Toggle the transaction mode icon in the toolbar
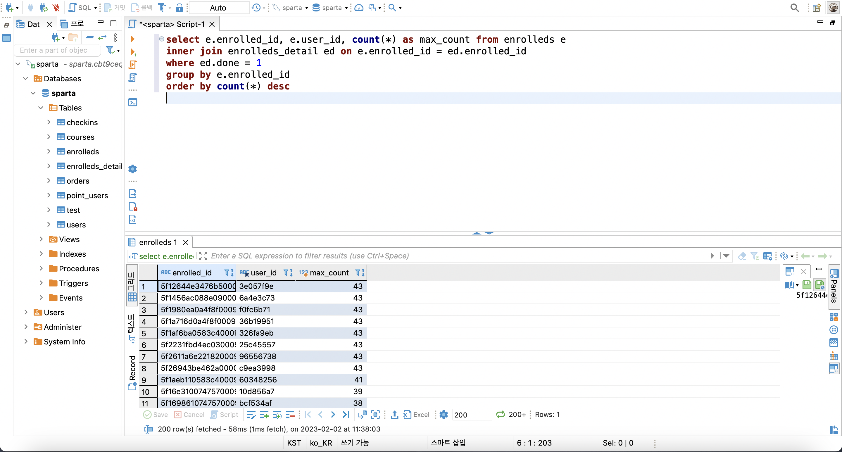The width and height of the screenshot is (842, 452). pos(162,8)
